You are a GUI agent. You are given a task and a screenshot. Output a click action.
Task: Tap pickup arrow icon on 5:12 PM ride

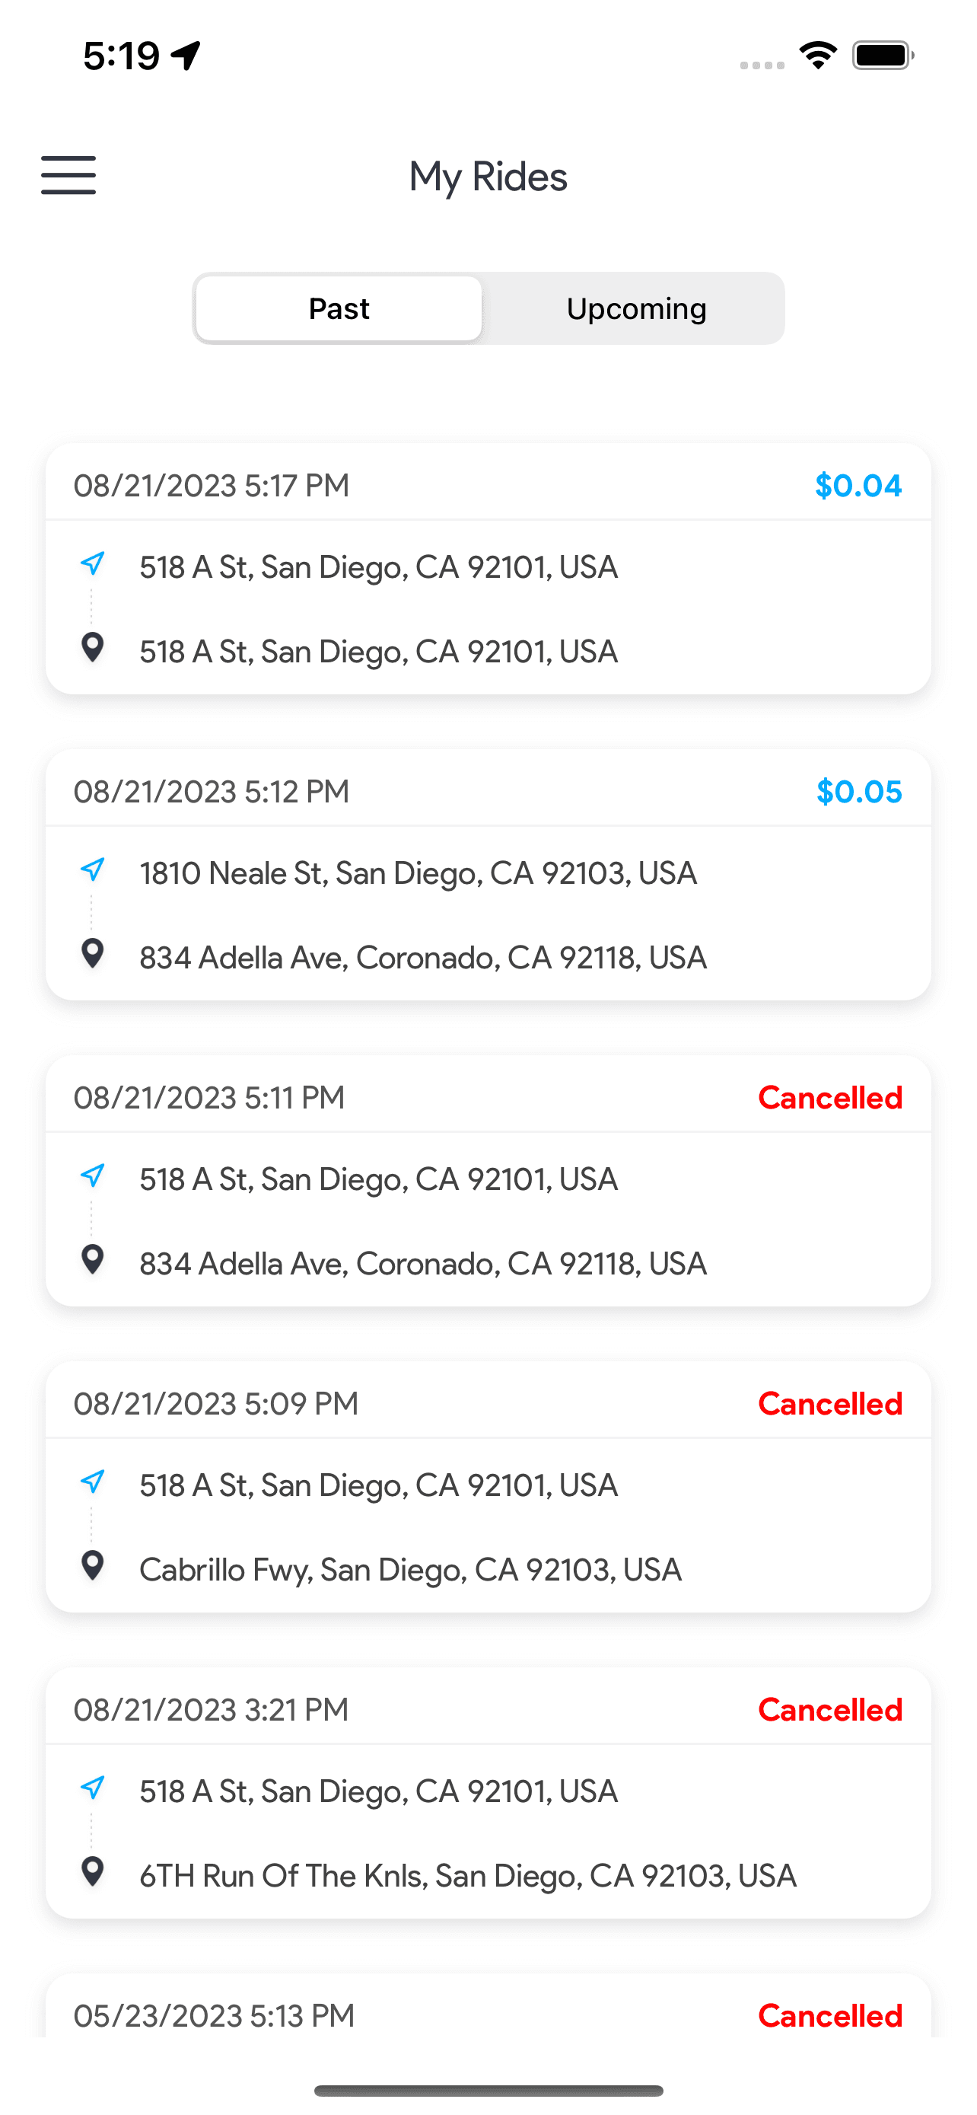93,870
